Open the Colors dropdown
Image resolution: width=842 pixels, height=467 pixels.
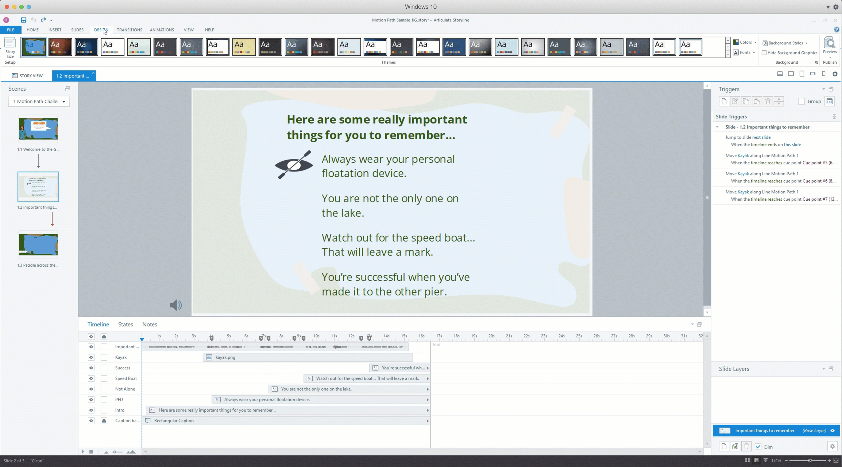[x=745, y=43]
